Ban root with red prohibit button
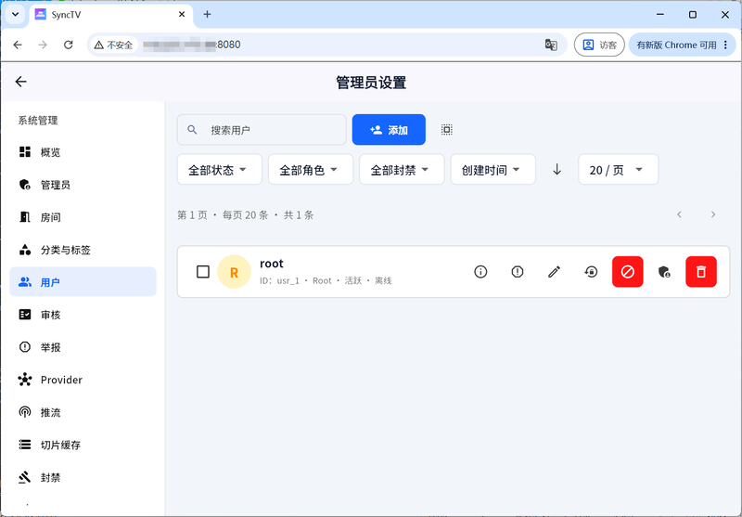Viewport: 742px width, 517px height. (x=628, y=272)
